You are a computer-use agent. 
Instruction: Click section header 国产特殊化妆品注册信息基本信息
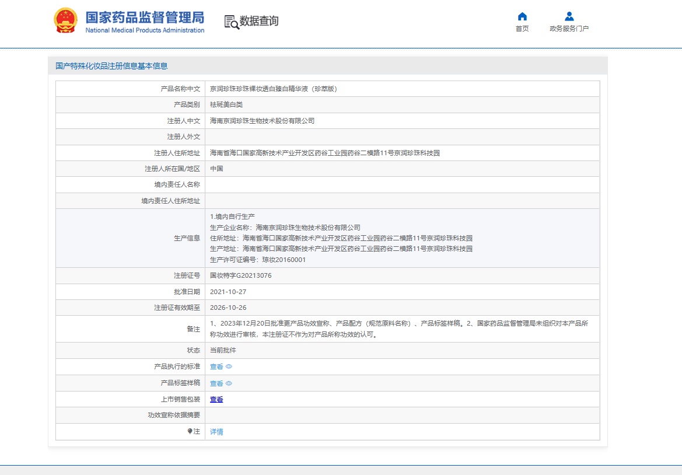(x=111, y=66)
